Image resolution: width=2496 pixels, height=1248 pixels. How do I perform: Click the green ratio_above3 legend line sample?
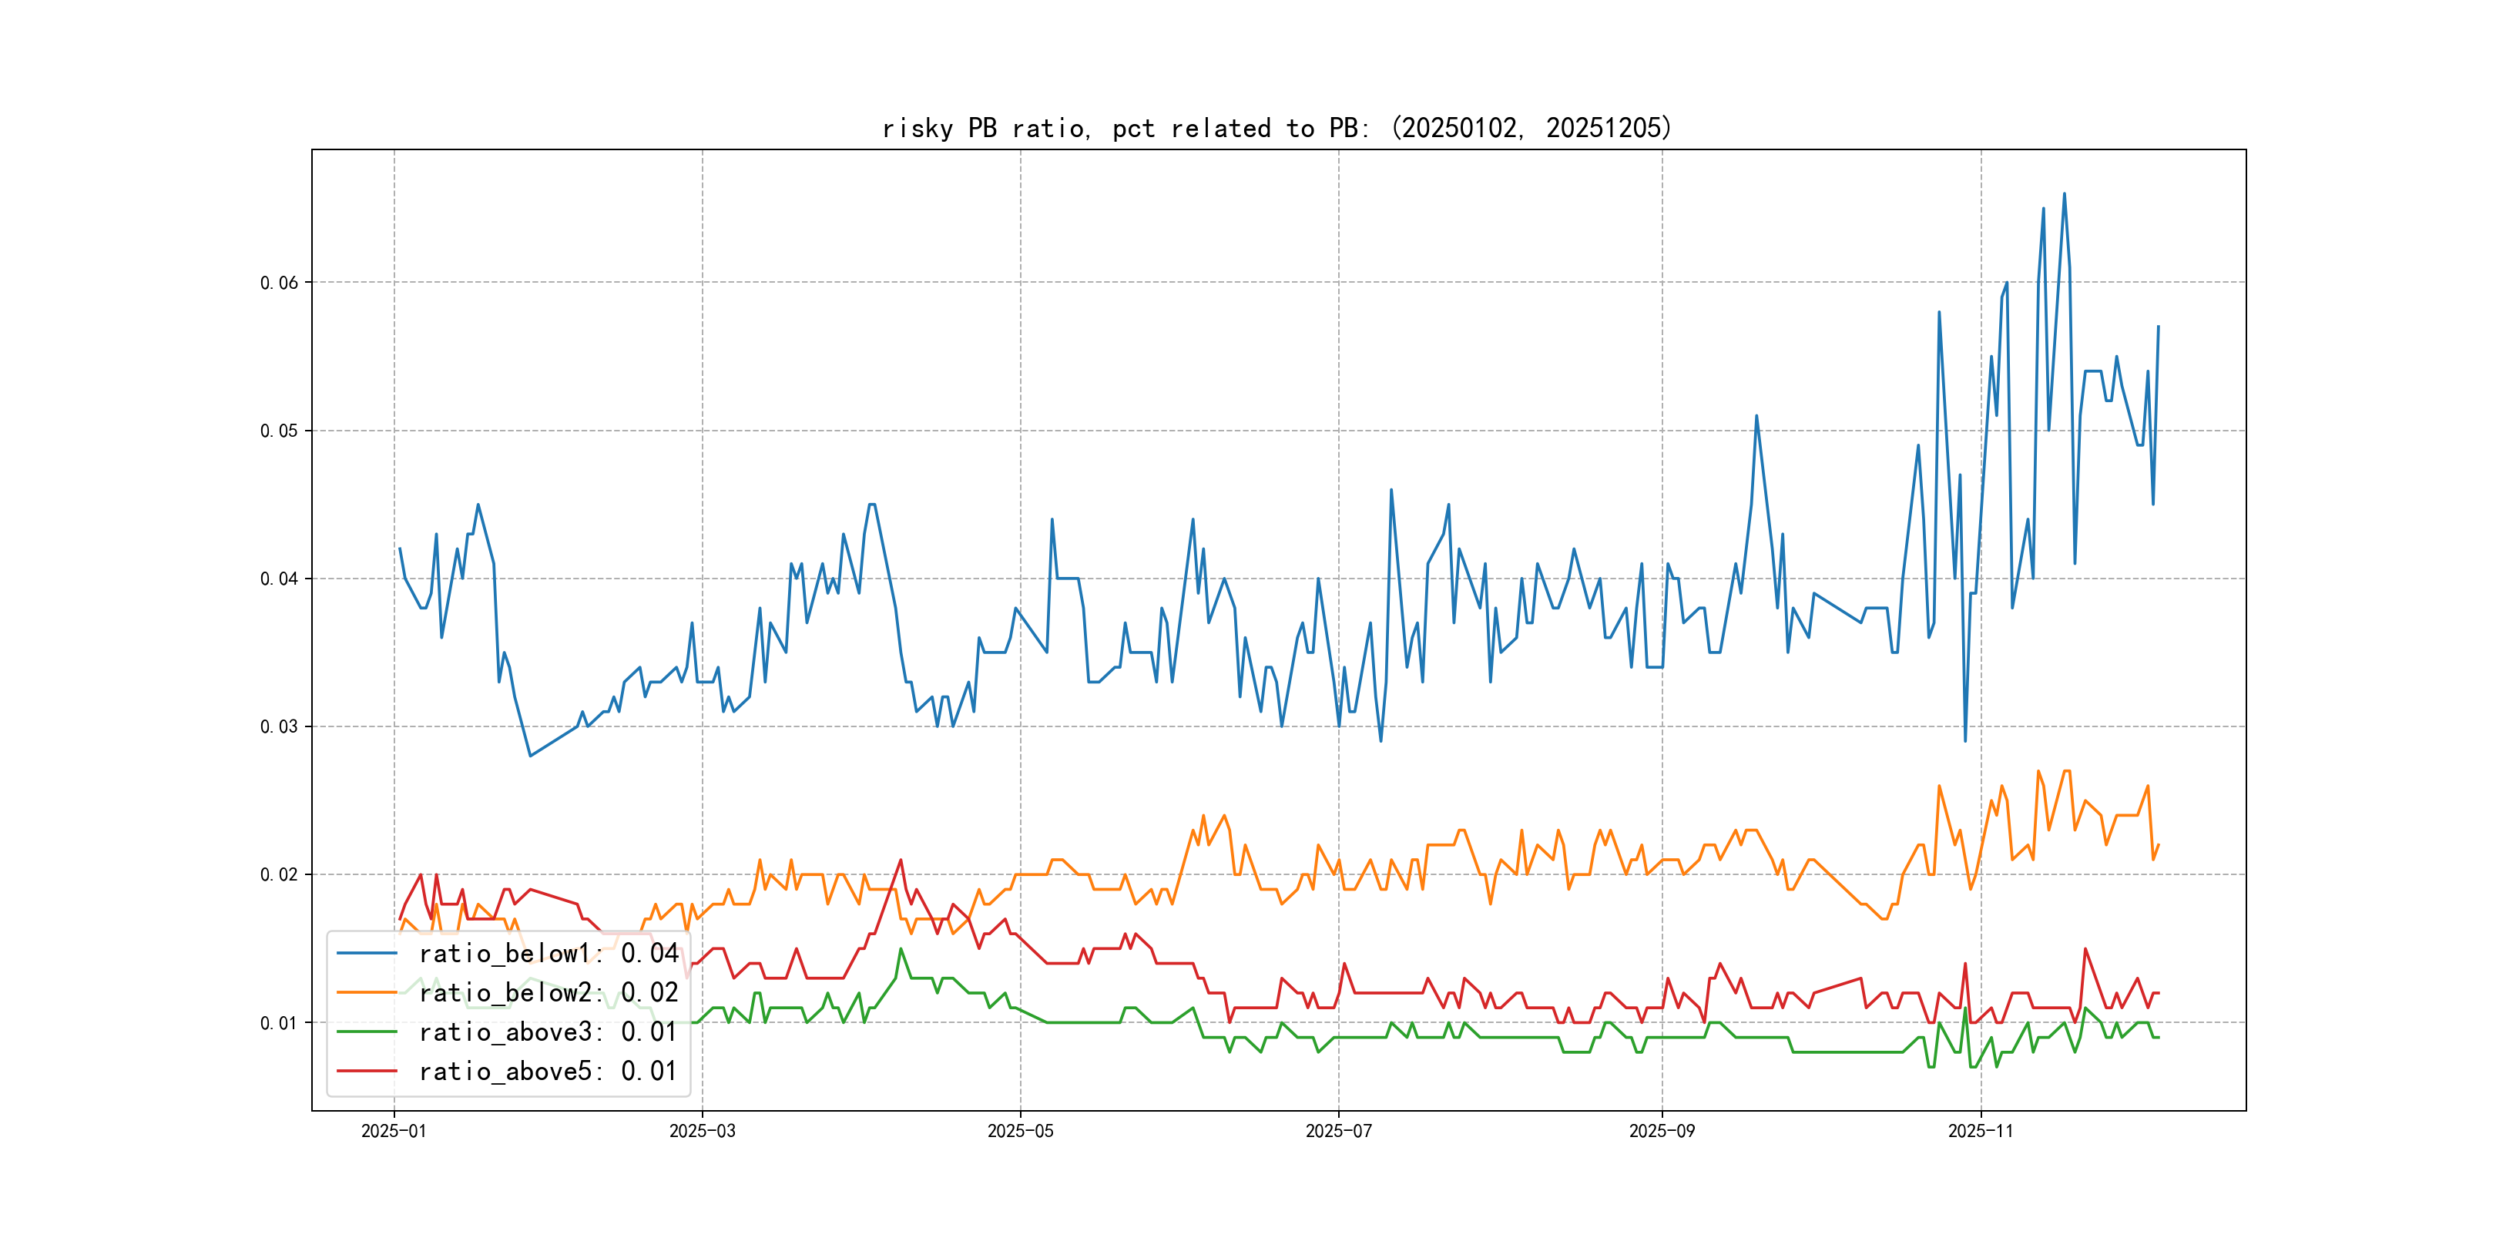click(366, 1032)
